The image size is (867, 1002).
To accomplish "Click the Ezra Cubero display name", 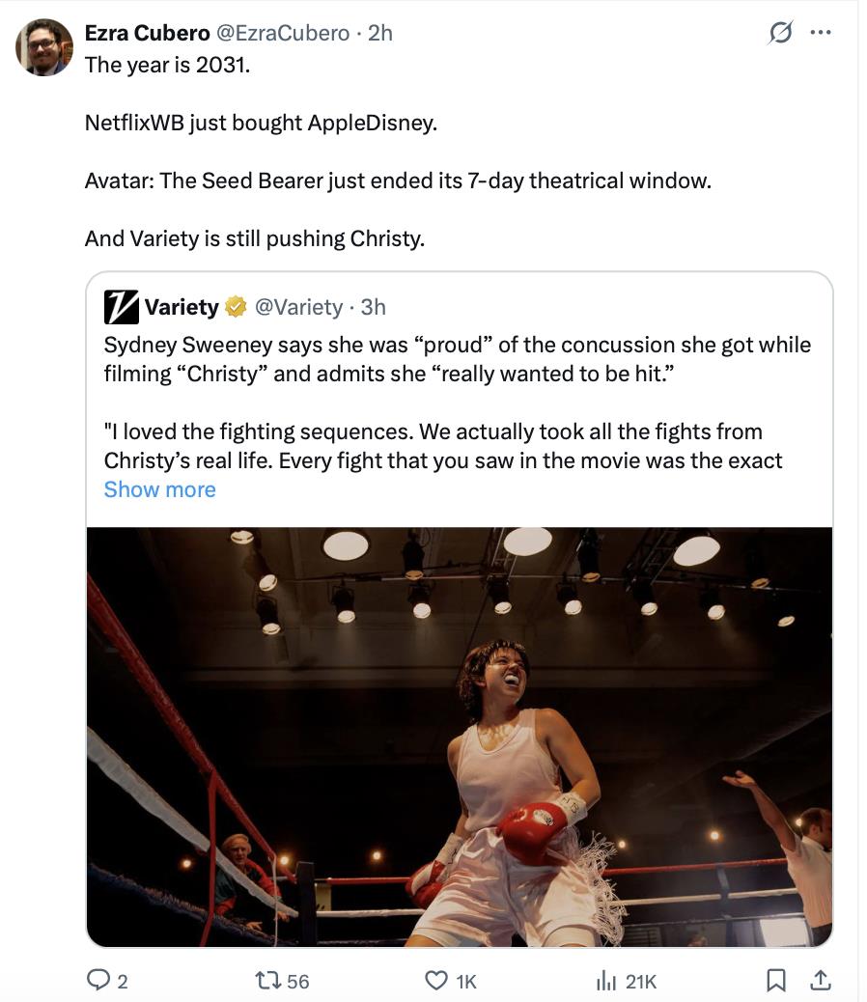I will coord(147,33).
